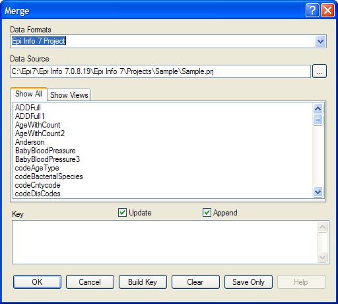Switch to the Show Views tab
The width and height of the screenshot is (338, 304).
(x=69, y=95)
